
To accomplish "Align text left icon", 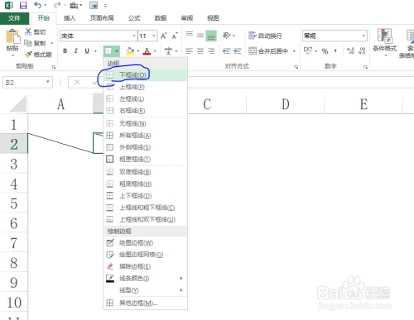I will tap(190, 51).
